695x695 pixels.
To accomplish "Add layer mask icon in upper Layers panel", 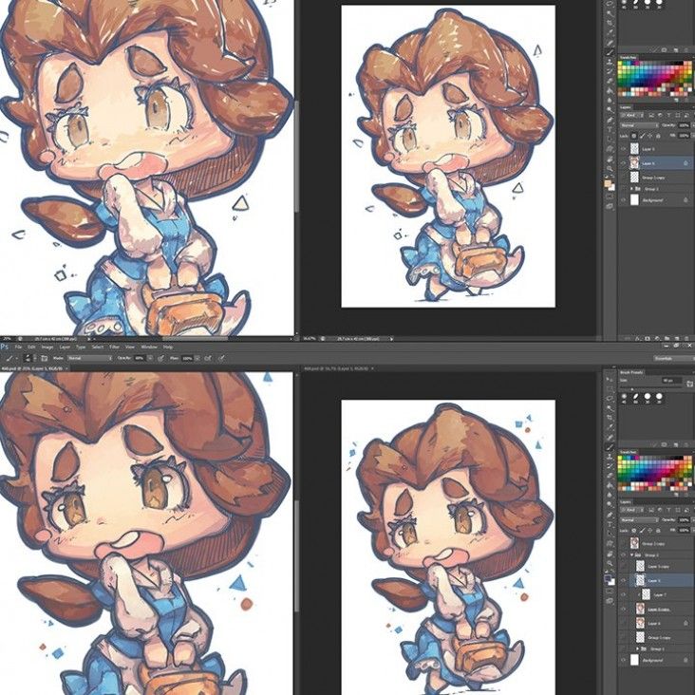I will click(648, 338).
